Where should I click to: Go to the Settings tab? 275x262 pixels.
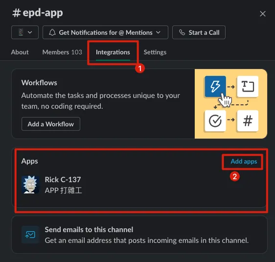(x=155, y=52)
